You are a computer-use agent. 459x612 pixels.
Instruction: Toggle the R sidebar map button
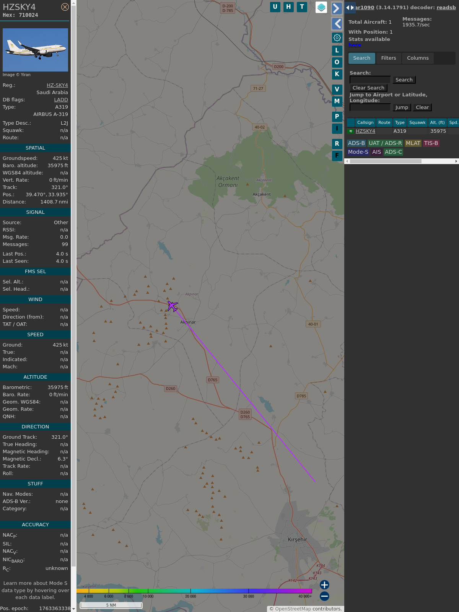coord(337,143)
